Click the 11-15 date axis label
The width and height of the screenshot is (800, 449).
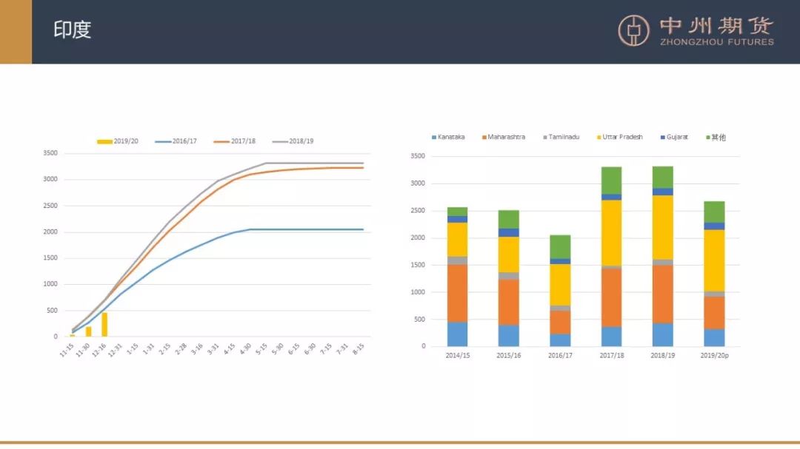coord(67,350)
